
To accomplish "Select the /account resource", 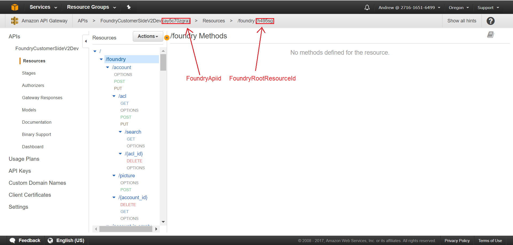I will pyautogui.click(x=122, y=67).
